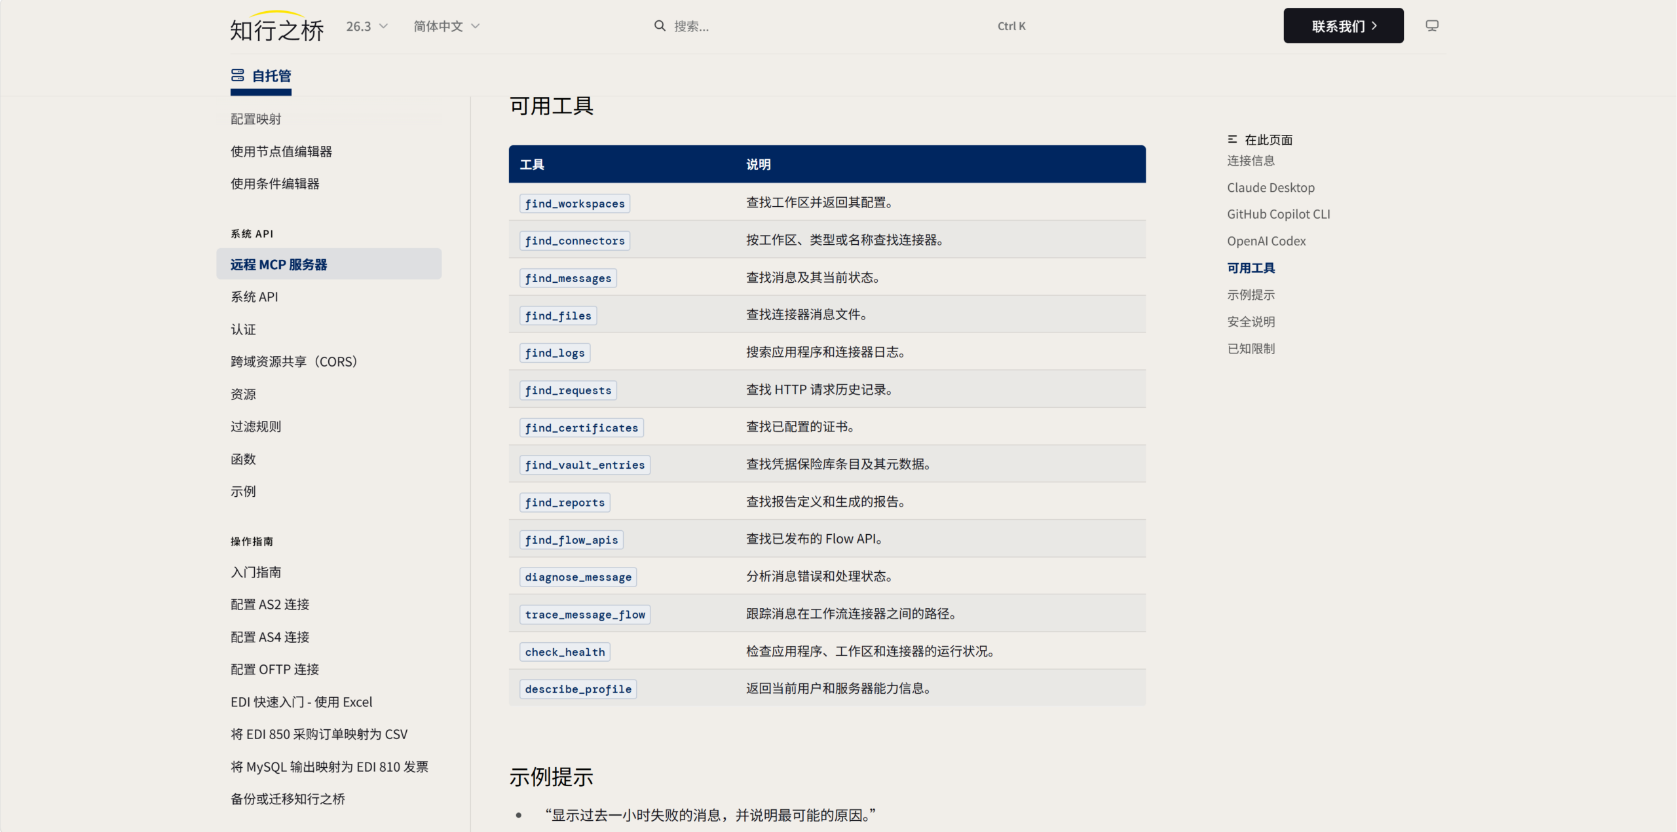The width and height of the screenshot is (1677, 832).
Task: Click the 搜索 input field
Action: pos(840,26)
